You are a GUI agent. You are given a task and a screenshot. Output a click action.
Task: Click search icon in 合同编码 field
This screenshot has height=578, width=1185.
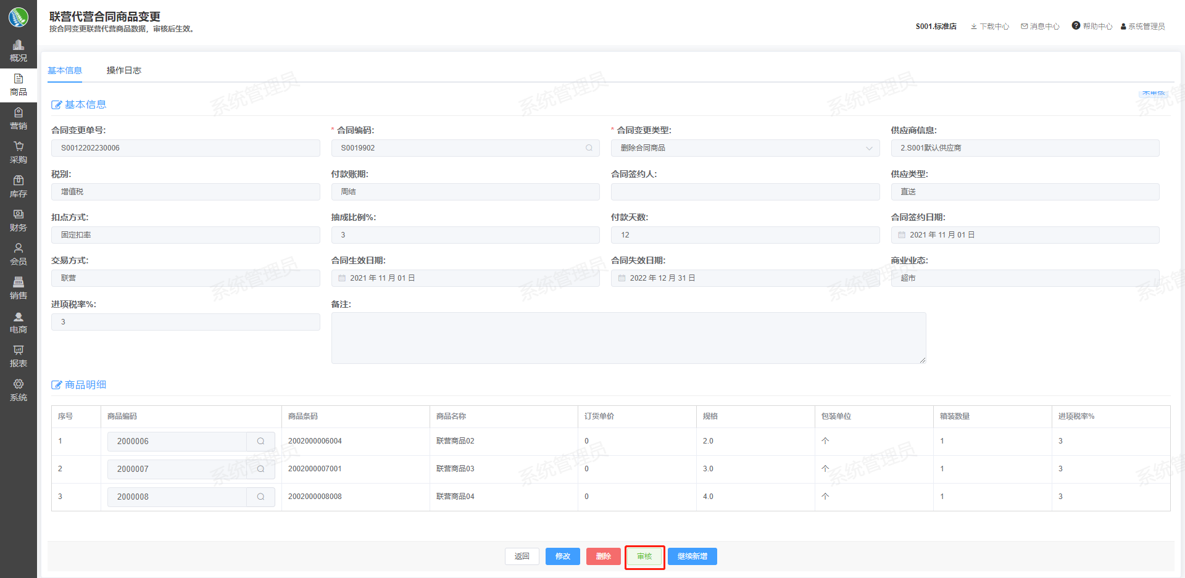pyautogui.click(x=589, y=148)
